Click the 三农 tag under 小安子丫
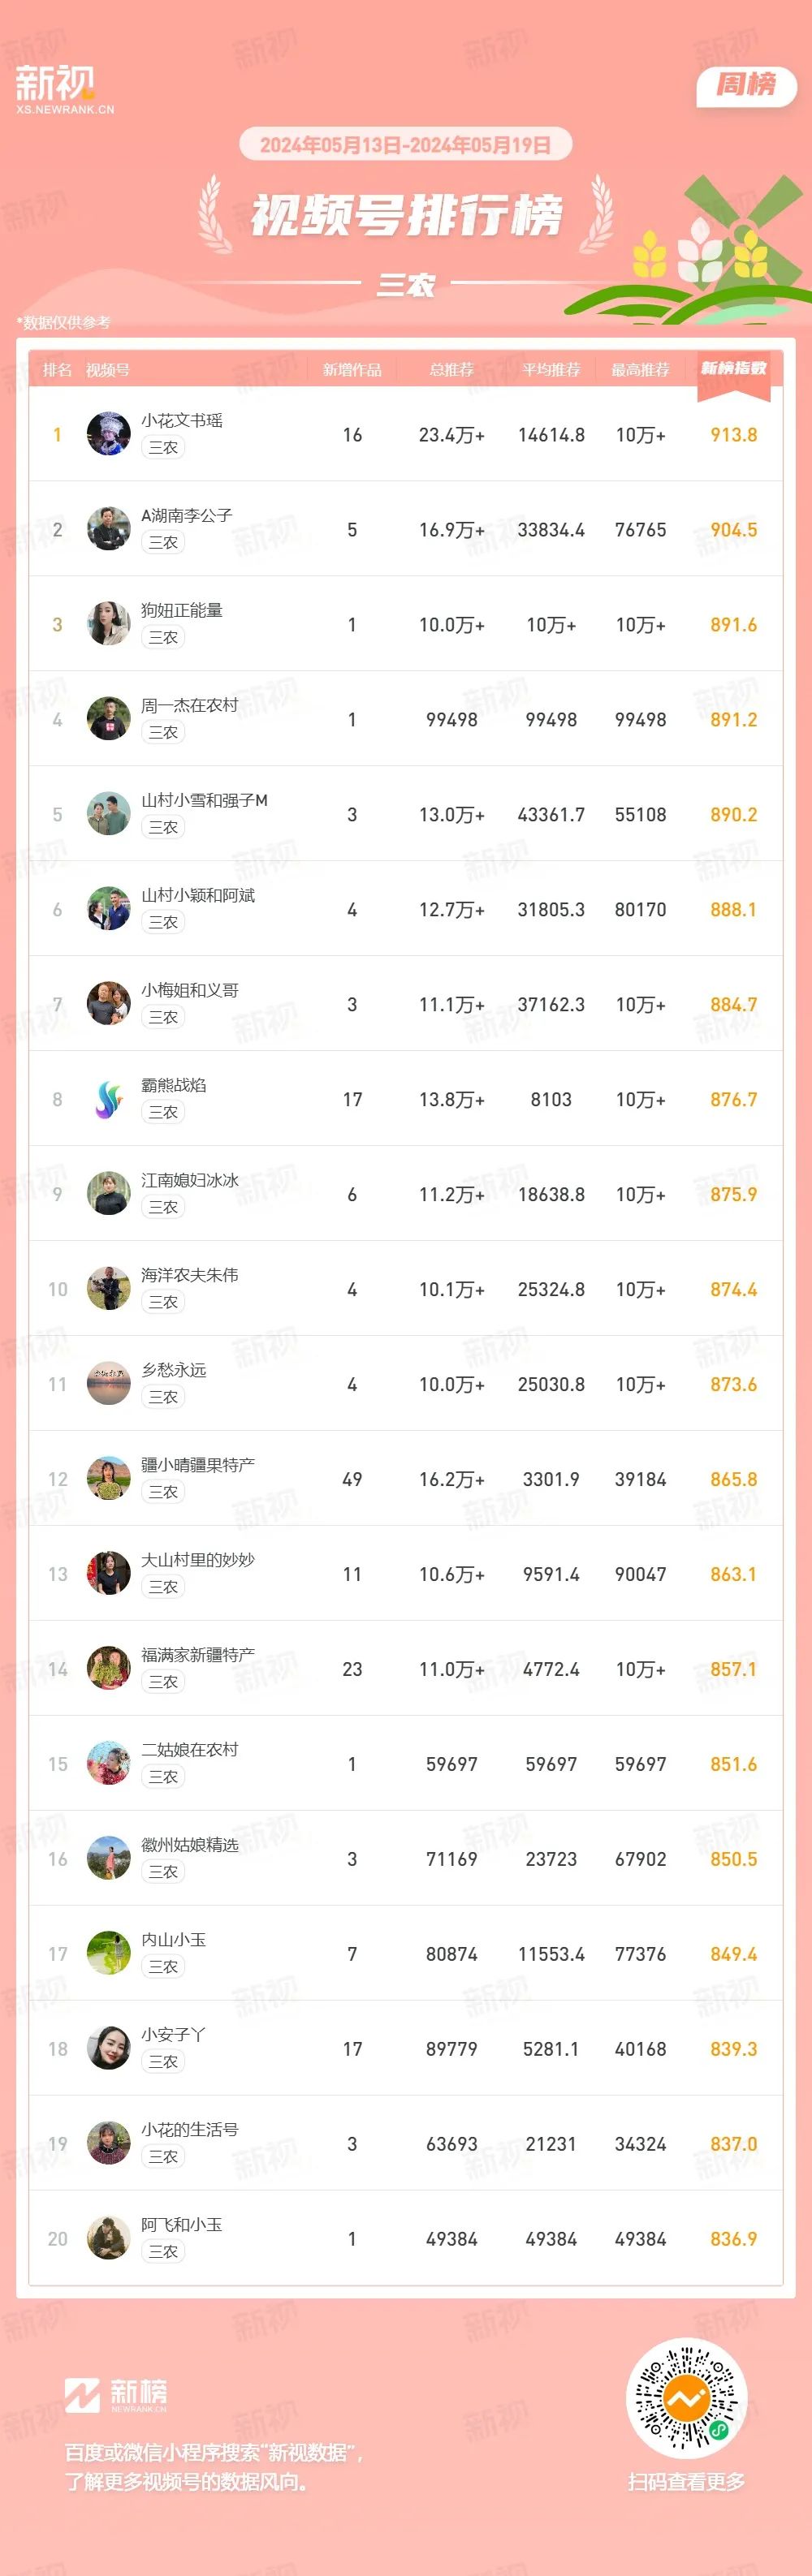The image size is (812, 2576). pos(163,2062)
